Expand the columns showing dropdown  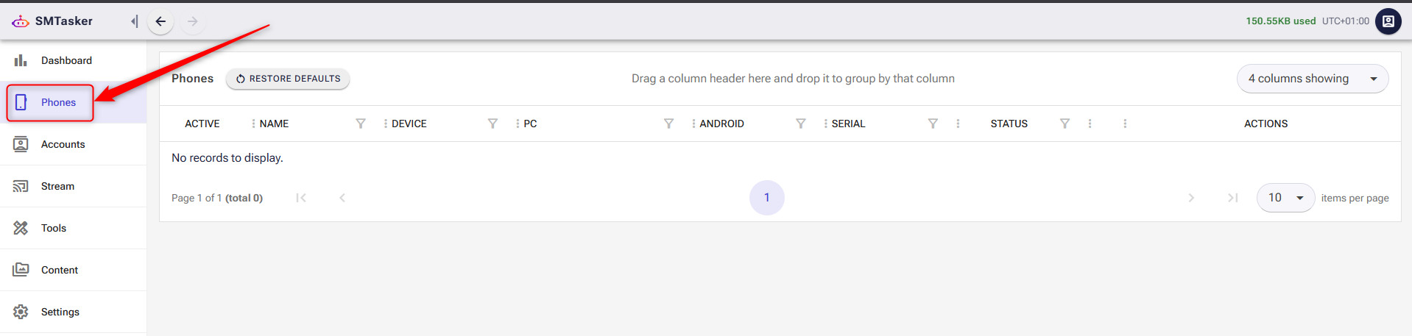pos(1312,79)
